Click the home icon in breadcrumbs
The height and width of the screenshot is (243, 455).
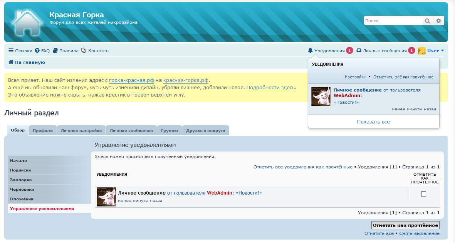11,62
